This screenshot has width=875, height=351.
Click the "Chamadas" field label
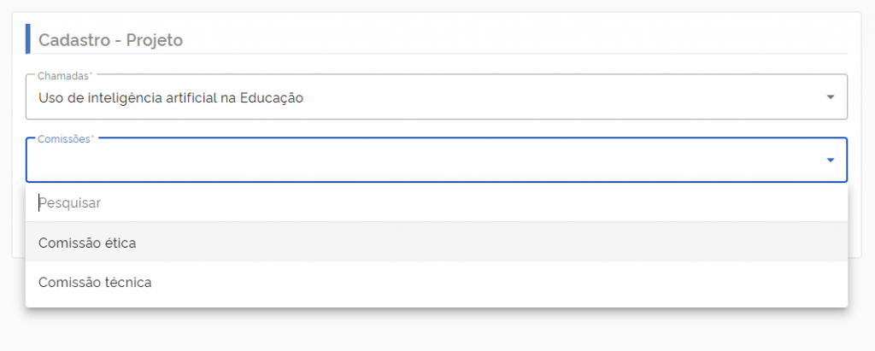[64, 75]
